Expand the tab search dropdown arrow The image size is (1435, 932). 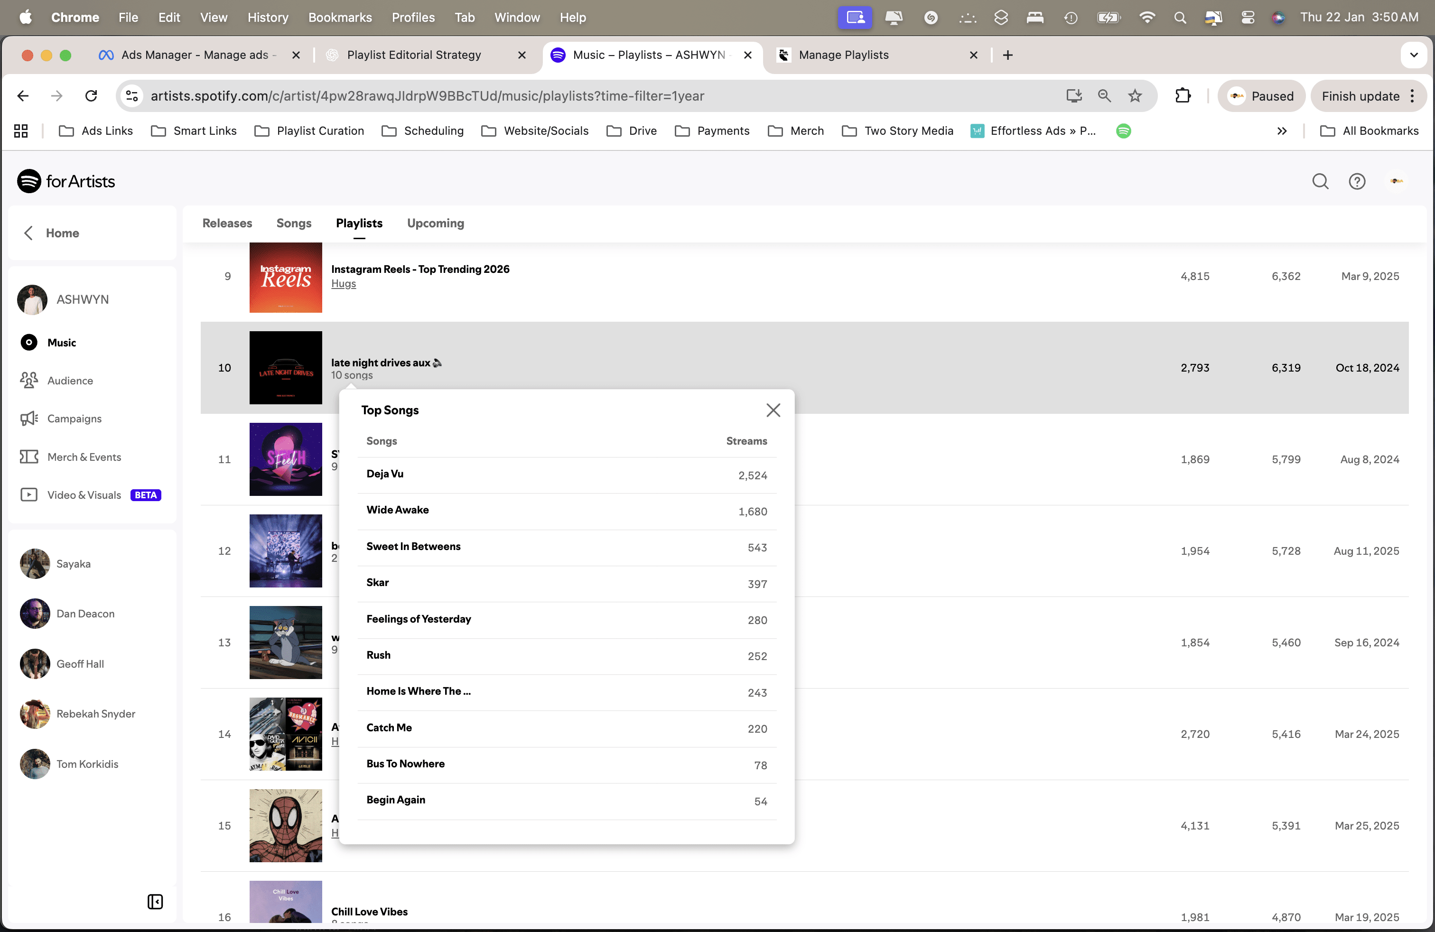point(1413,55)
